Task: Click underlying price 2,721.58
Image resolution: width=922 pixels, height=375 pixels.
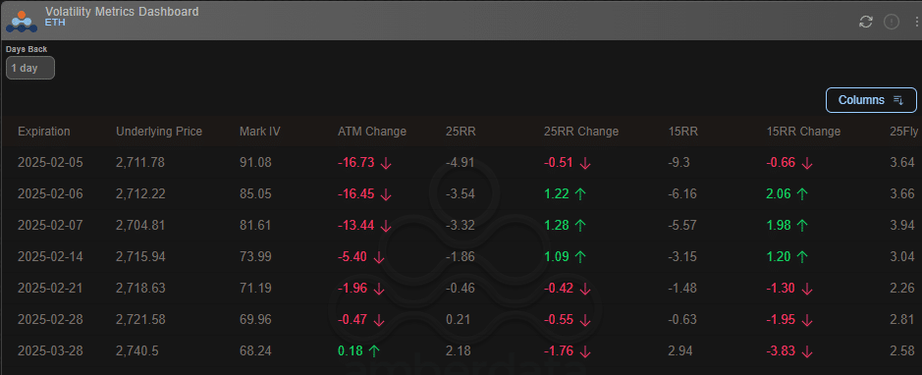Action: tap(141, 320)
